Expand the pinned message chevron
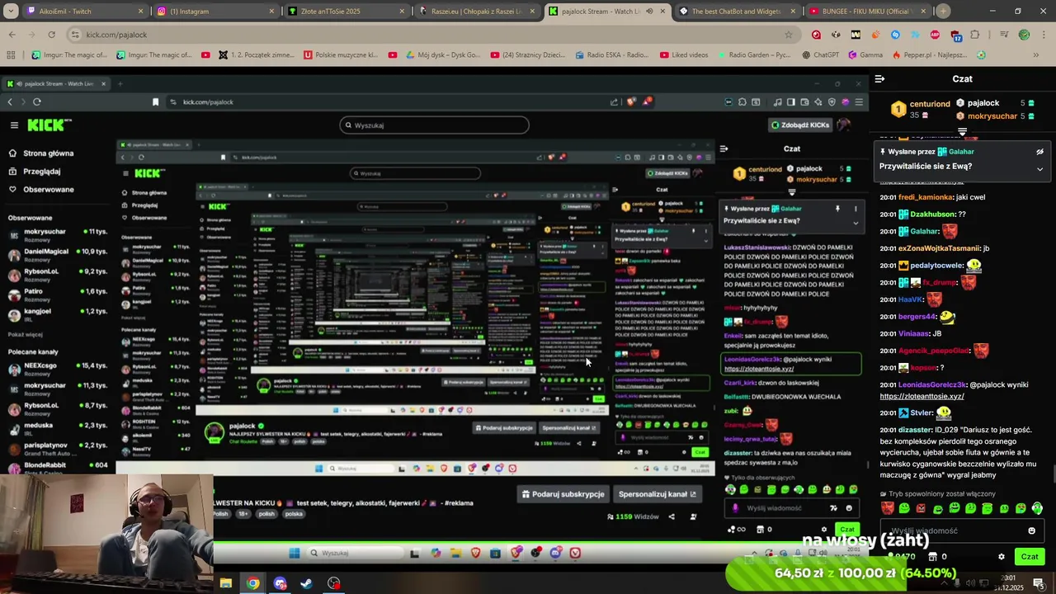 coord(1039,169)
